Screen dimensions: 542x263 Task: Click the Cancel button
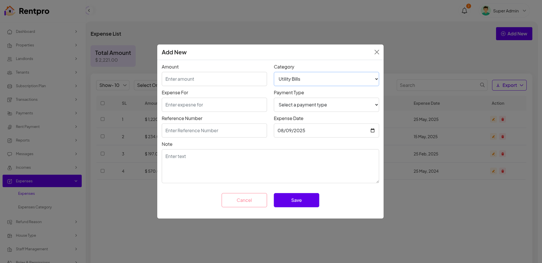[x=244, y=200]
